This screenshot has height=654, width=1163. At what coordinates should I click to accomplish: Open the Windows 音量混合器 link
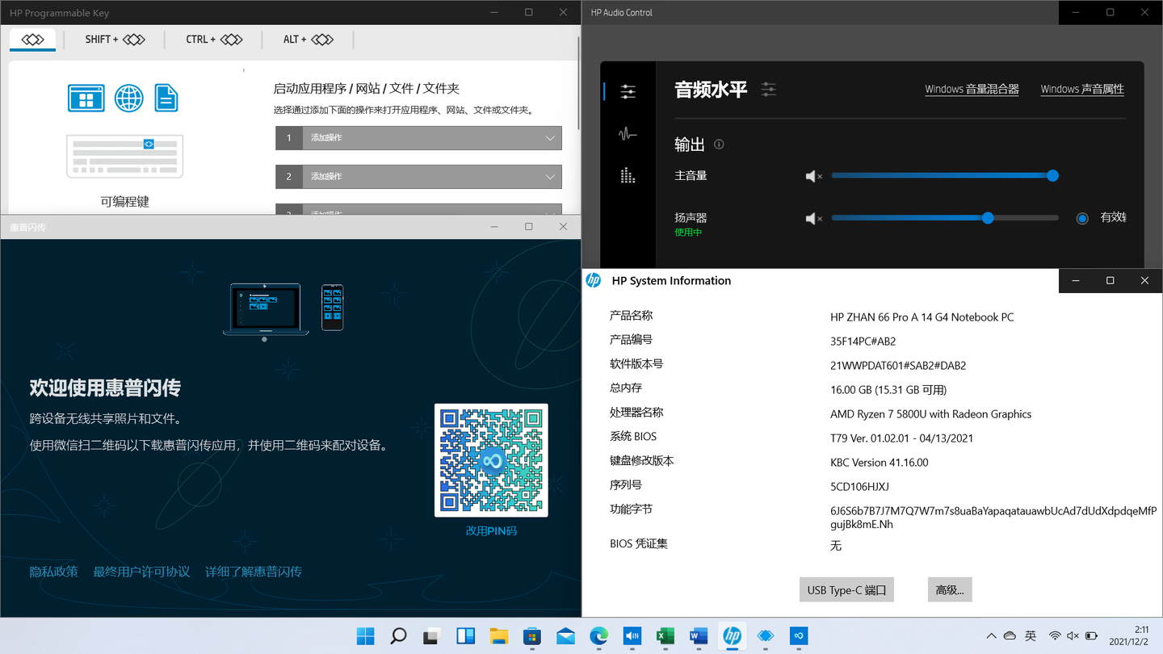pos(972,90)
